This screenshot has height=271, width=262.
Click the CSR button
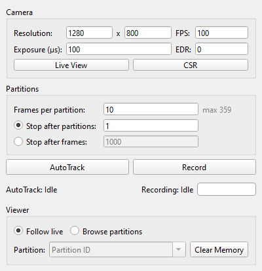coord(191,65)
